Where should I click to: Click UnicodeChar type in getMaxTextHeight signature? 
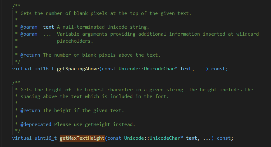165,138
